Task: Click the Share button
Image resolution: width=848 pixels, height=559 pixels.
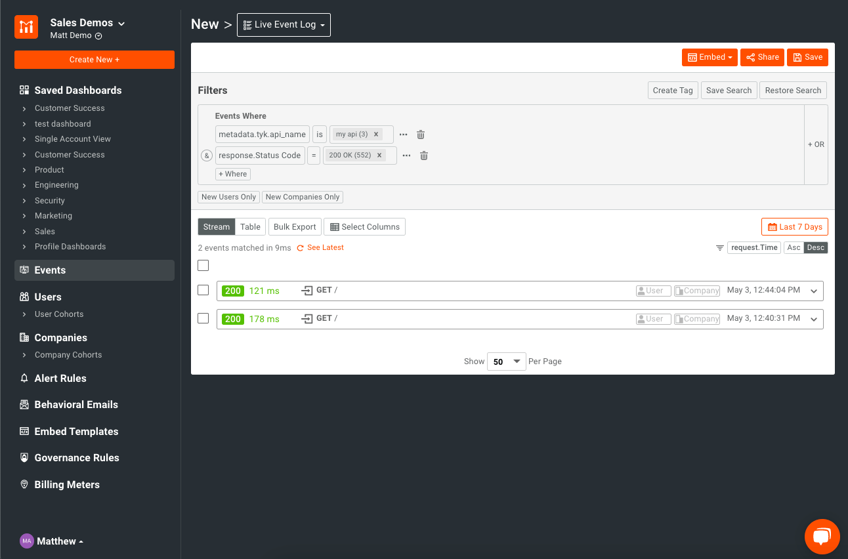Action: [x=763, y=58]
